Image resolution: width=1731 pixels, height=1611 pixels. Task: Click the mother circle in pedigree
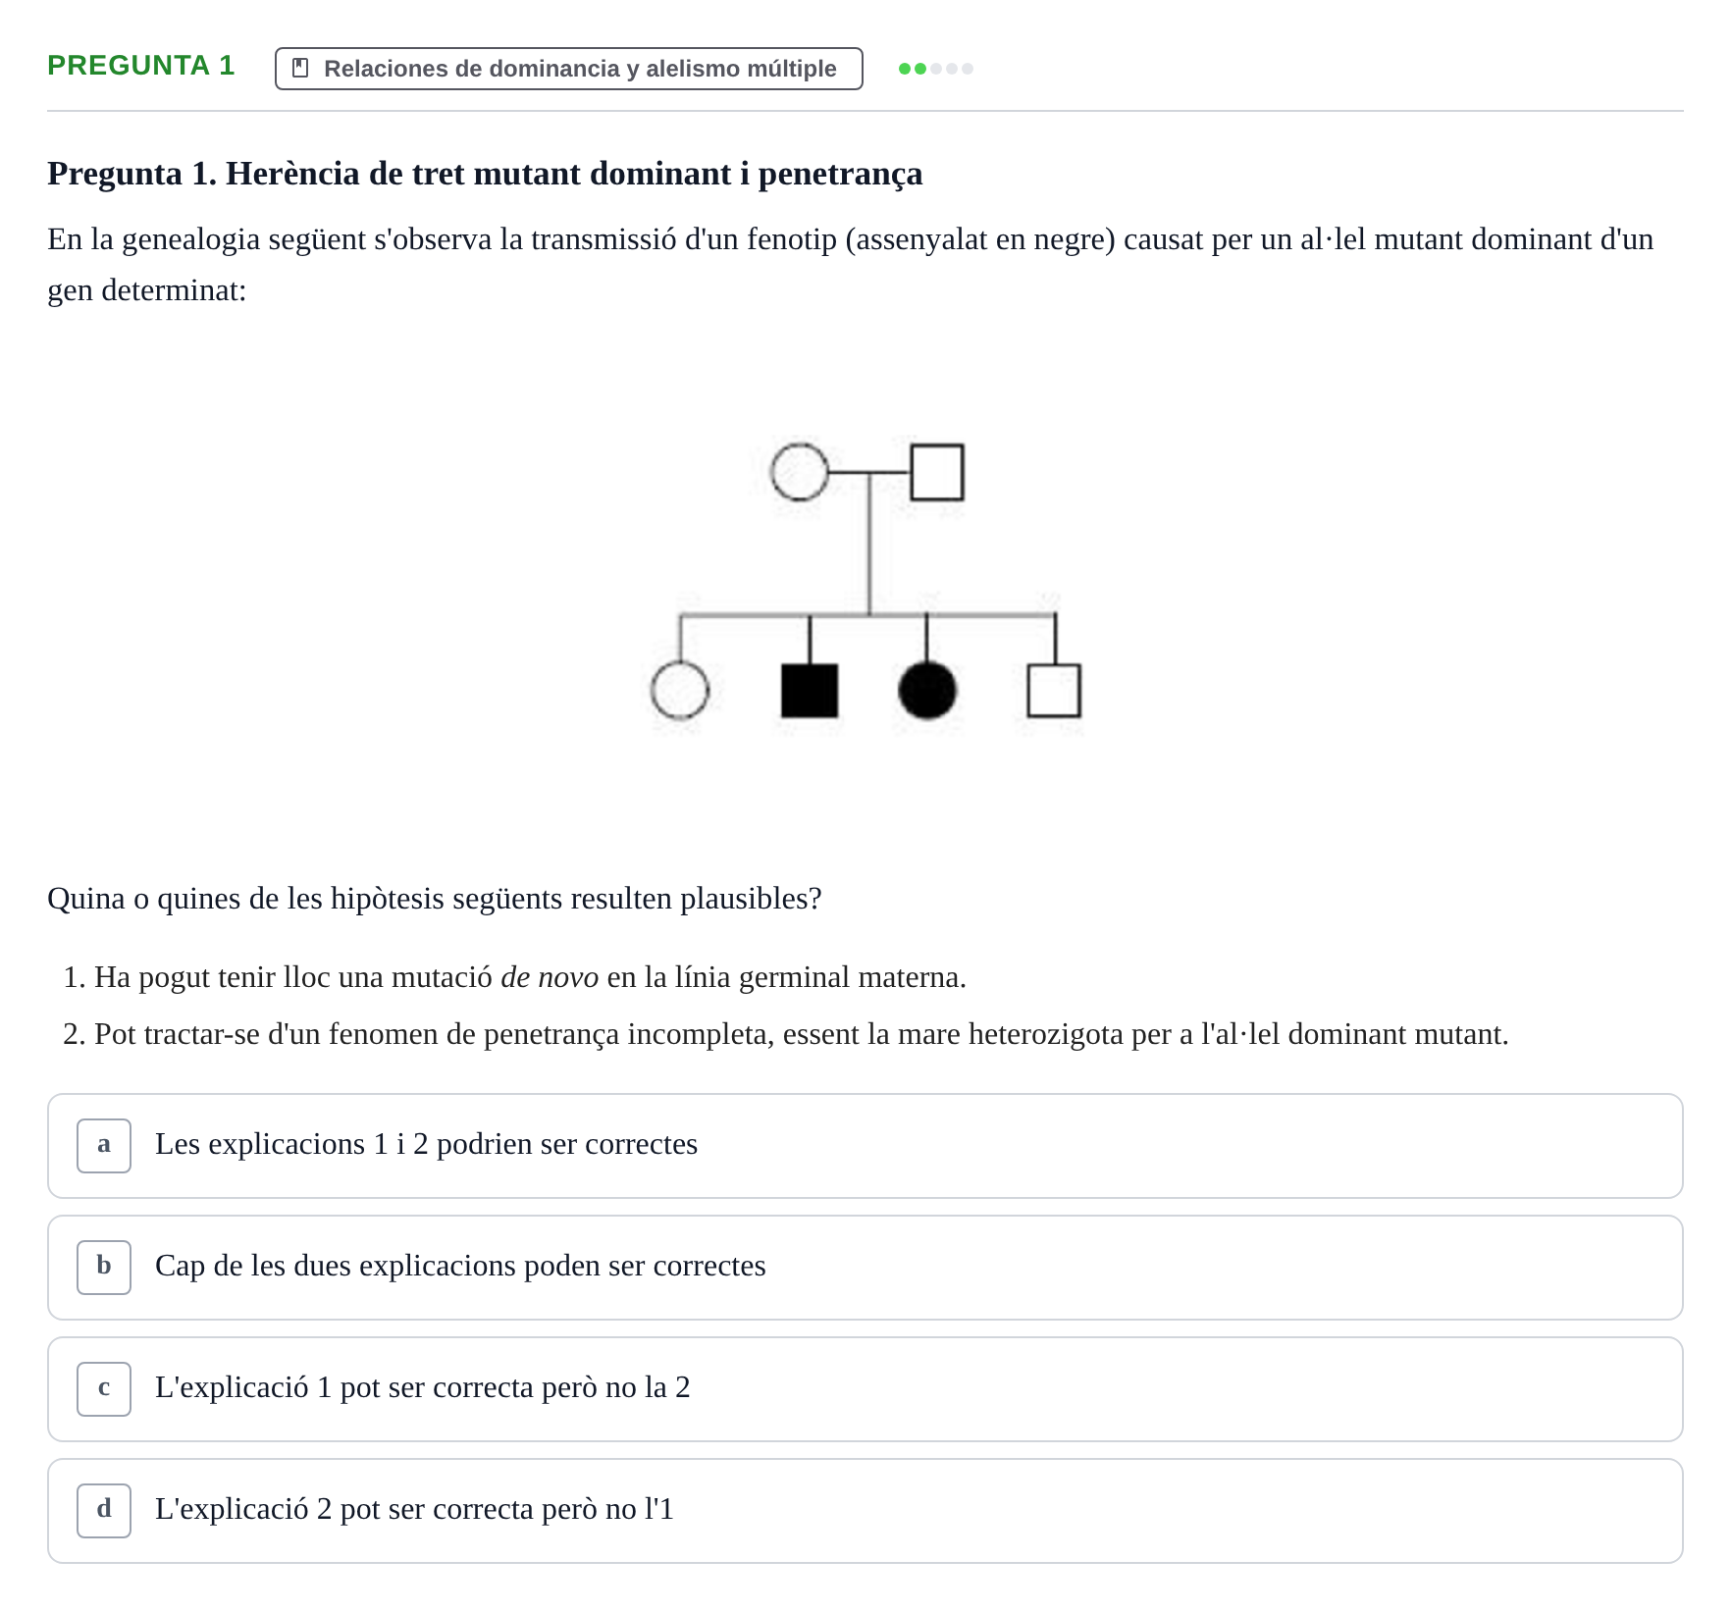(x=800, y=472)
